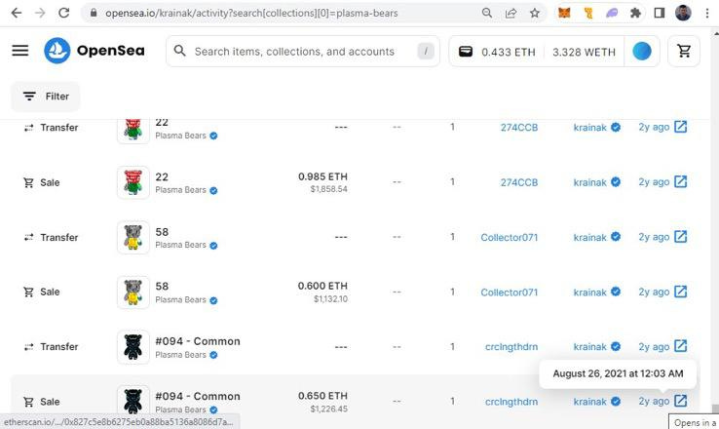This screenshot has height=429, width=719.
Task: Open external link for the 58 Sale row
Action: click(x=680, y=292)
